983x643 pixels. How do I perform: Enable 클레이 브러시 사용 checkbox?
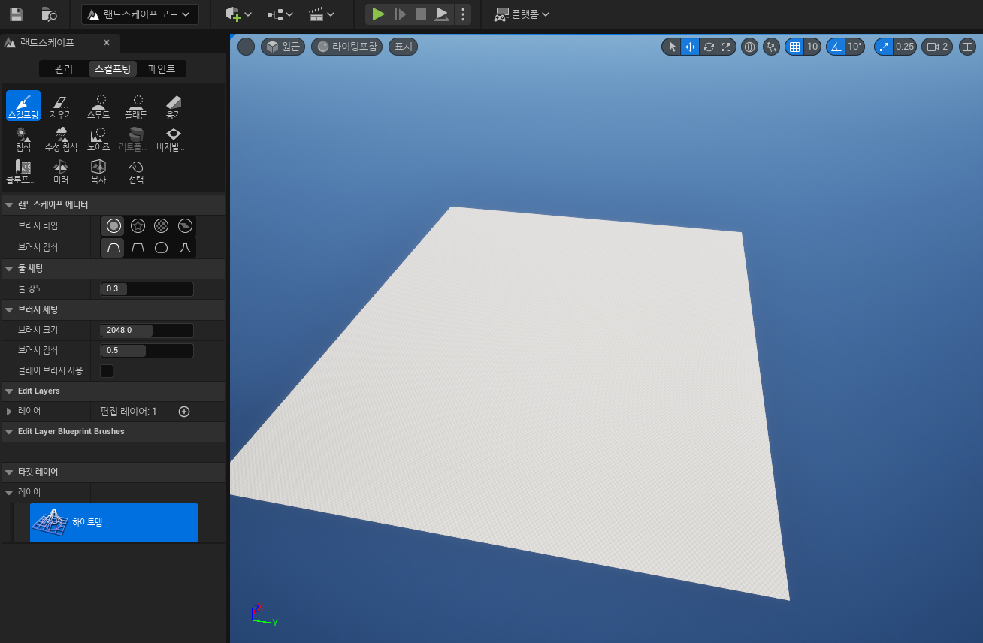(x=107, y=370)
